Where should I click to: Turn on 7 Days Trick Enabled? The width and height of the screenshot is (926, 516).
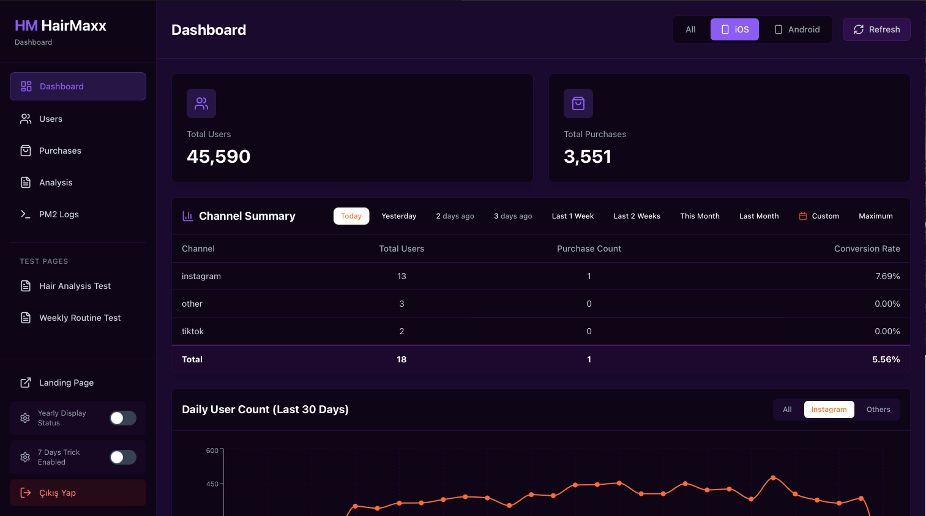(122, 457)
